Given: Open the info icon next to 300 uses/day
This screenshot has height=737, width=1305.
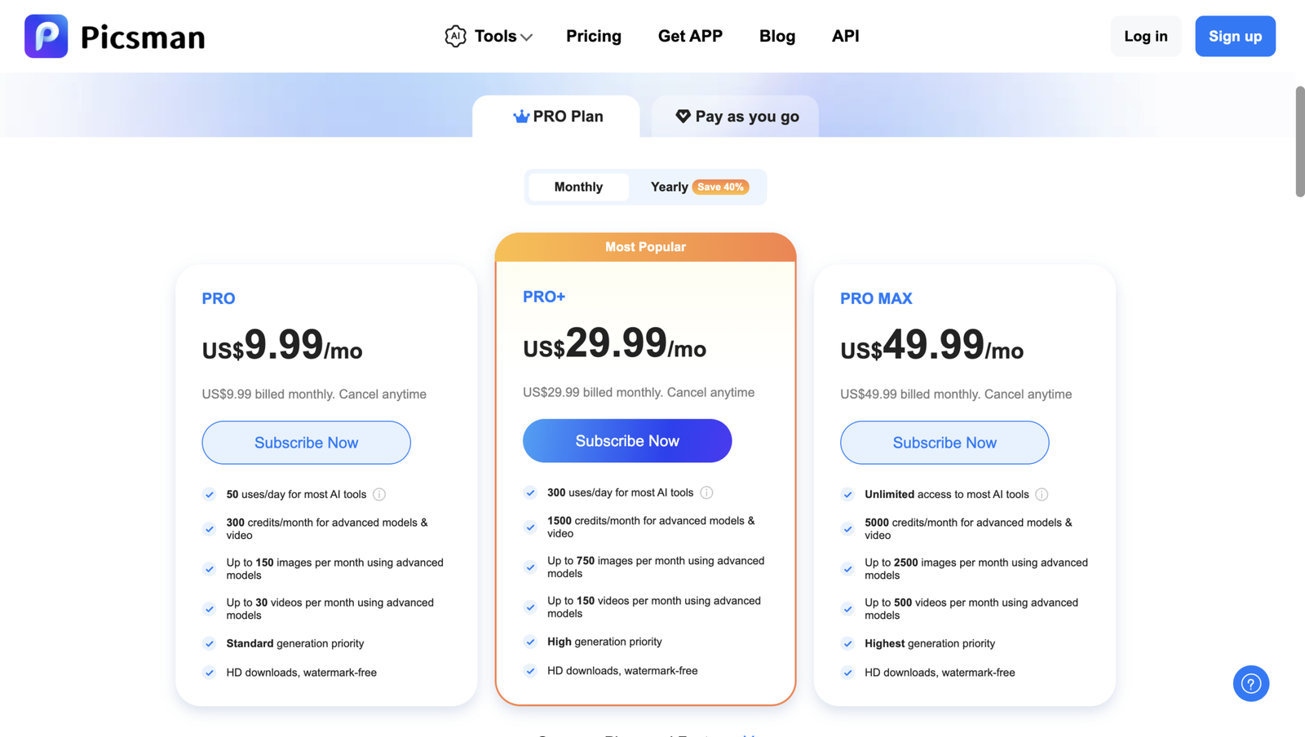Looking at the screenshot, I should [x=706, y=492].
